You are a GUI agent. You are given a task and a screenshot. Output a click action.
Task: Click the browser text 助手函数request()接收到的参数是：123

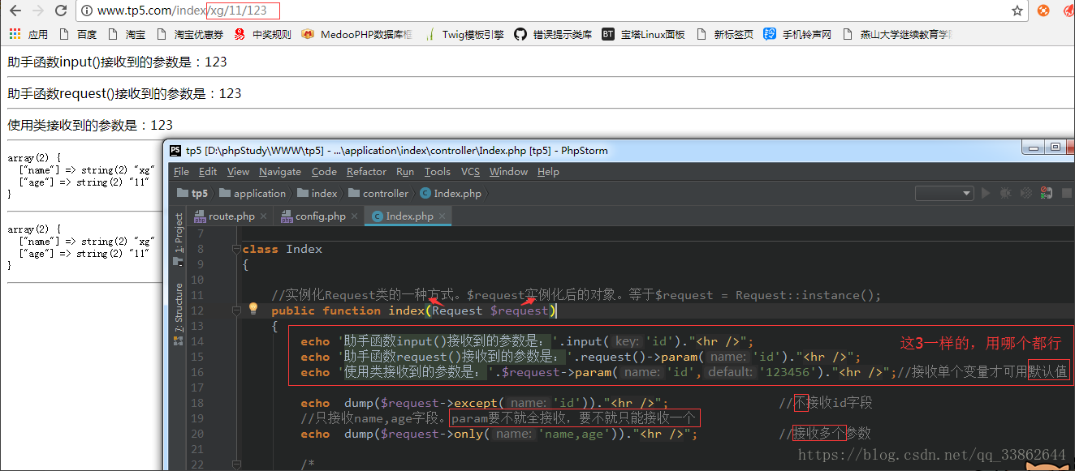coord(124,93)
